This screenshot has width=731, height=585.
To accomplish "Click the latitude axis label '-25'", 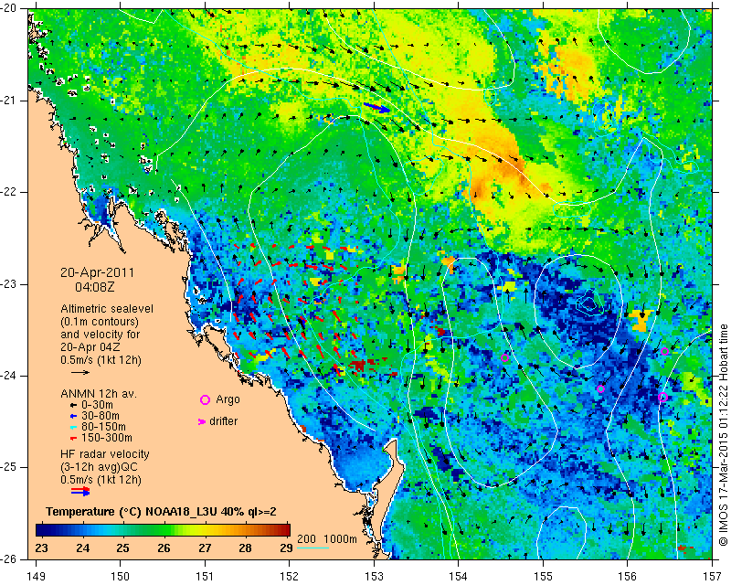I will 9,467.
